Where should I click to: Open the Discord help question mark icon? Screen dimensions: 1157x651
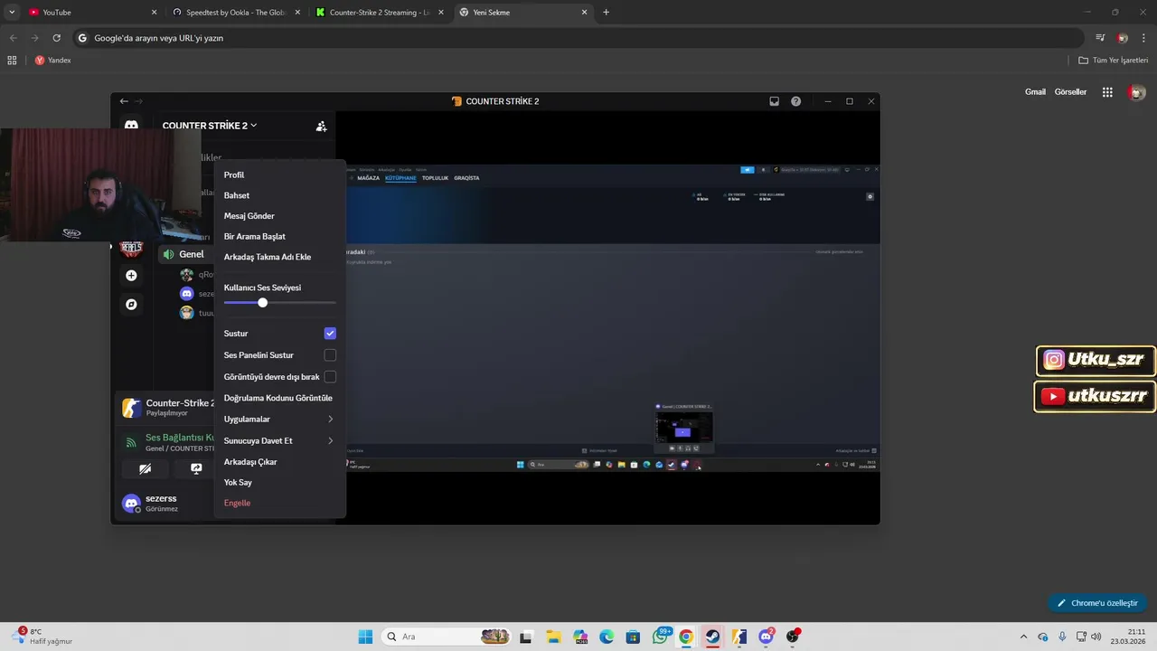795,101
